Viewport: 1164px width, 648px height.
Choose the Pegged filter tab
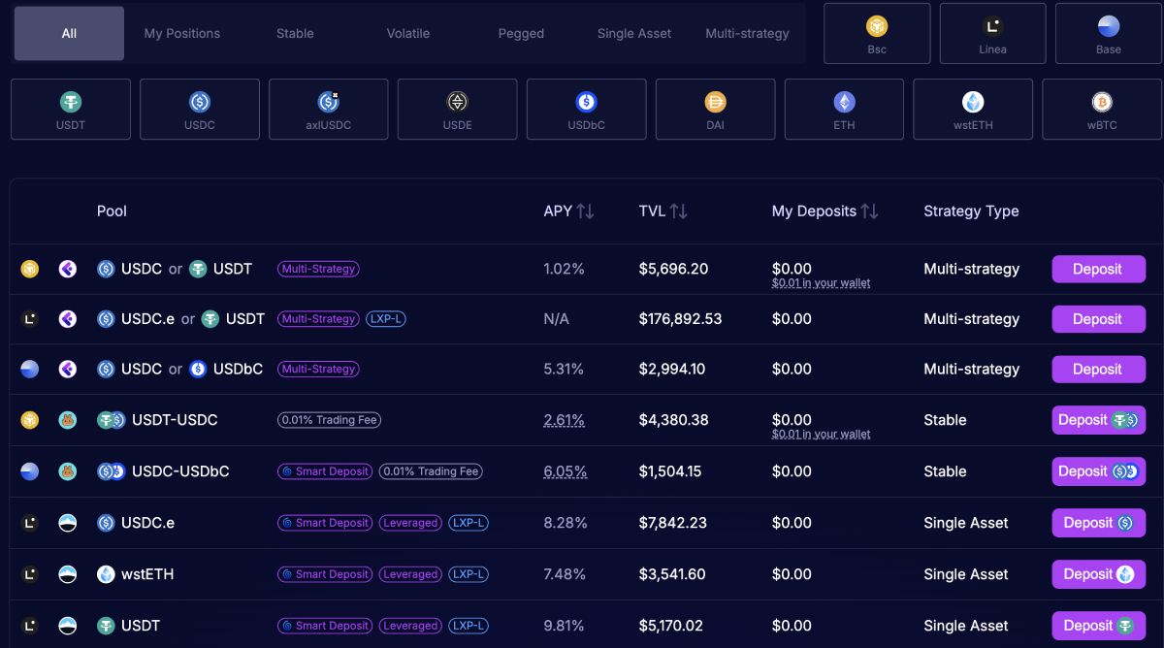[x=521, y=33]
